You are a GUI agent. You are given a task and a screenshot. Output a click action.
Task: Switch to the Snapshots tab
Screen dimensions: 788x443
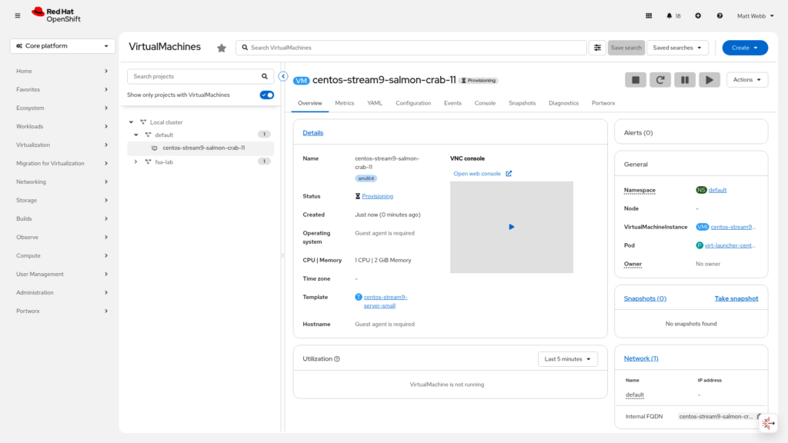pyautogui.click(x=522, y=103)
